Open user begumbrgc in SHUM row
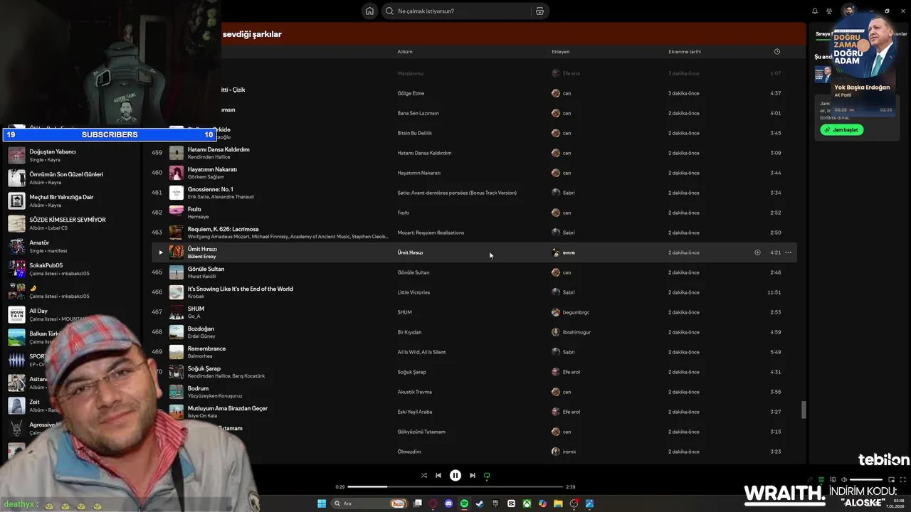 coord(576,312)
